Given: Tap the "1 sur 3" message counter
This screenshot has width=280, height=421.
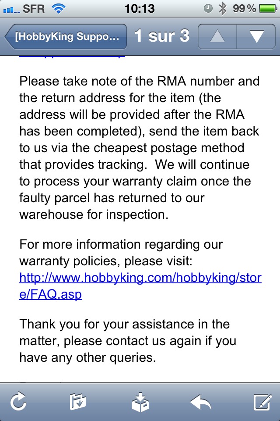Looking at the screenshot, I should (x=162, y=36).
